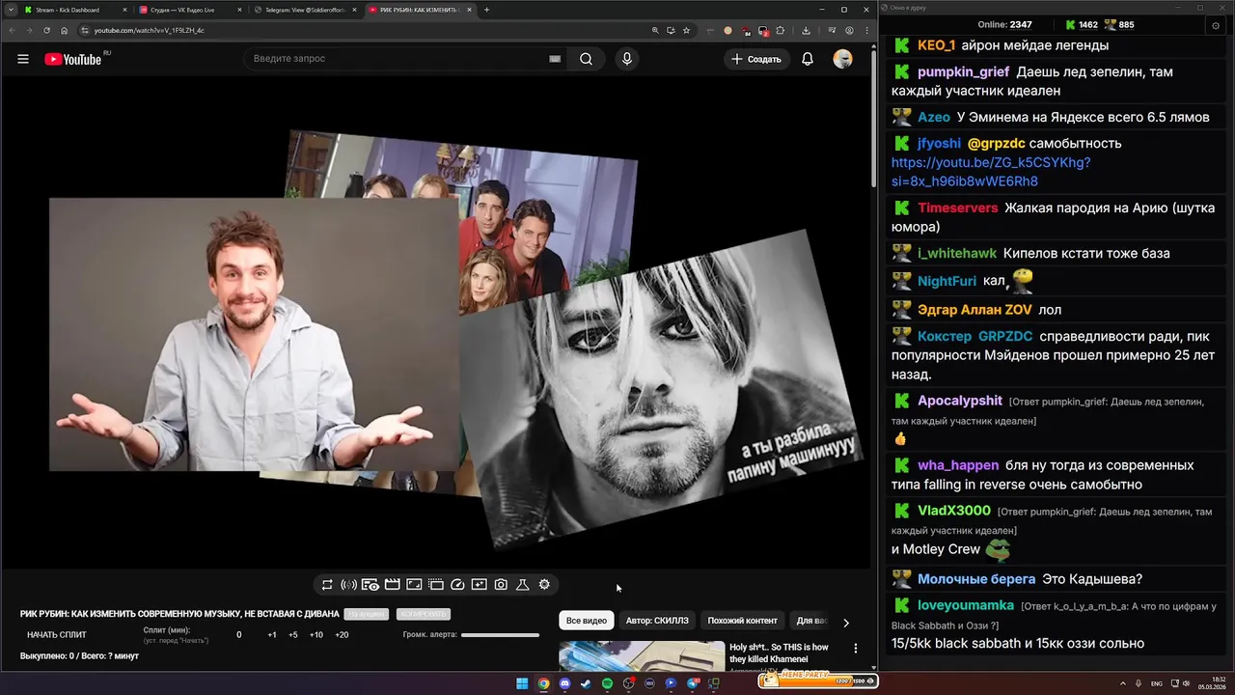Show hidden tray icons chevron
Viewport: 1235px width, 695px height.
pyautogui.click(x=1124, y=683)
